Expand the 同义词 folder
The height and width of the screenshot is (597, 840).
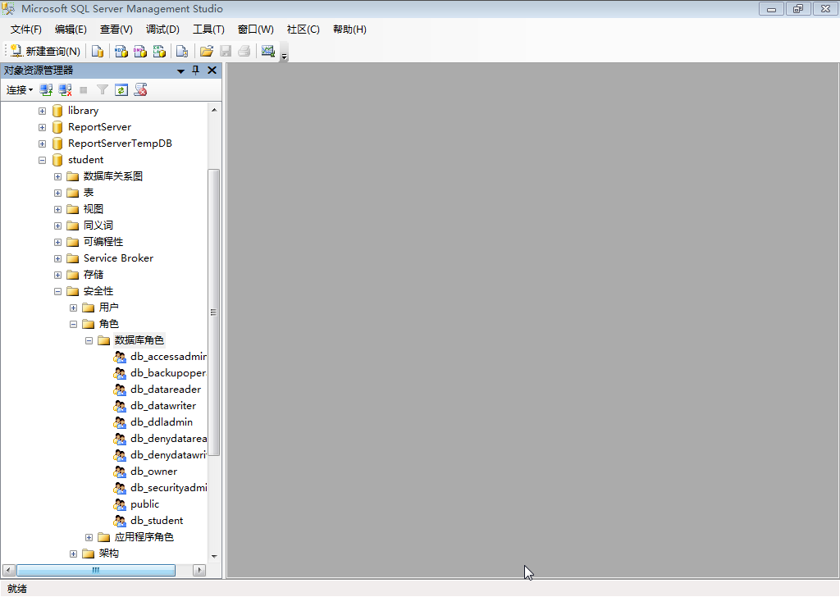(58, 226)
